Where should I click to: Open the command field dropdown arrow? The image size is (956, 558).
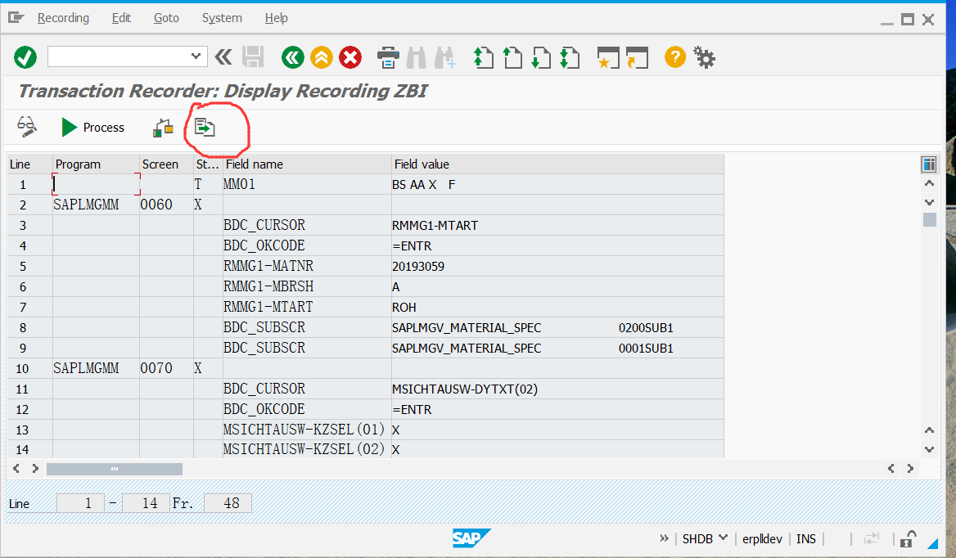coord(196,56)
